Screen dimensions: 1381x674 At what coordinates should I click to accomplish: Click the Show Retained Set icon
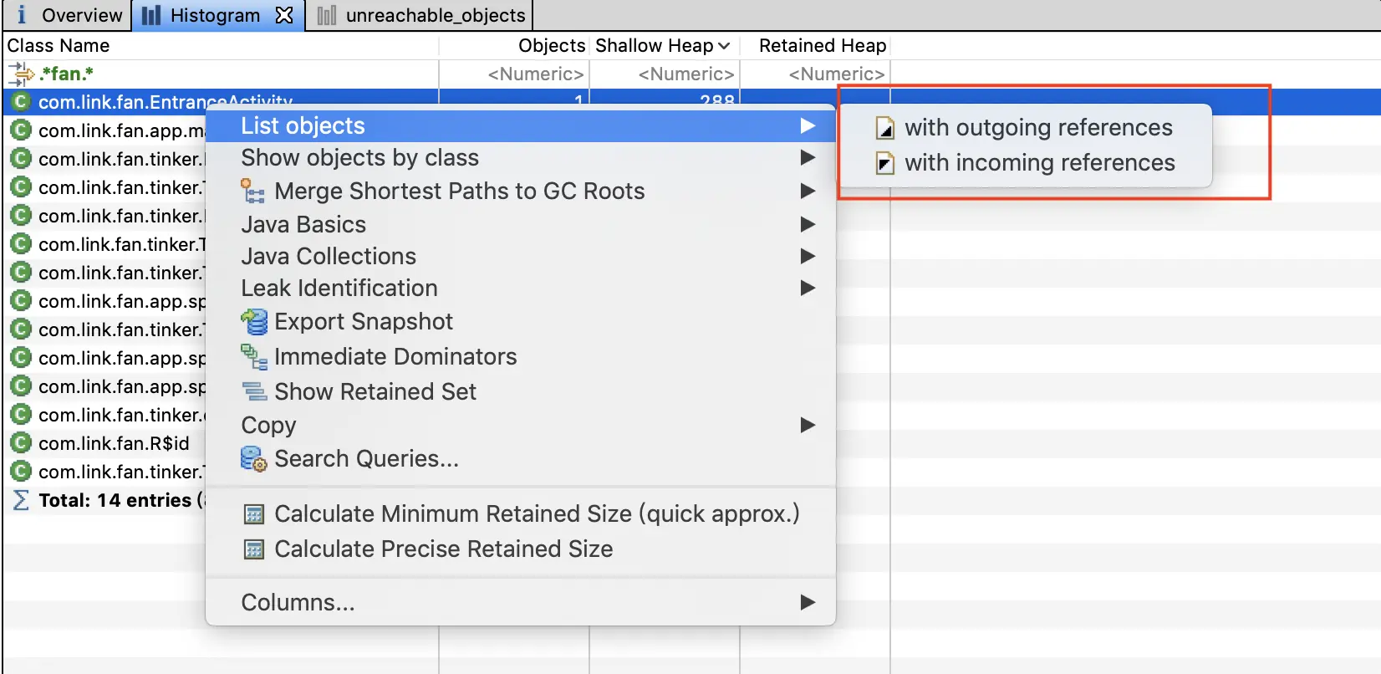pyautogui.click(x=253, y=391)
